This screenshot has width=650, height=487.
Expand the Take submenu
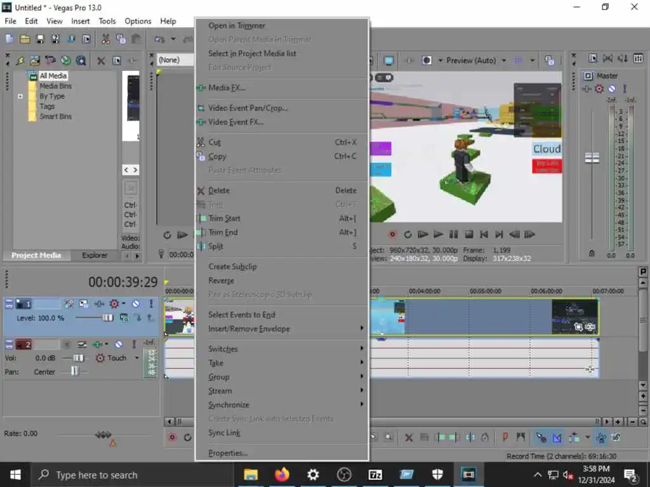coord(282,363)
